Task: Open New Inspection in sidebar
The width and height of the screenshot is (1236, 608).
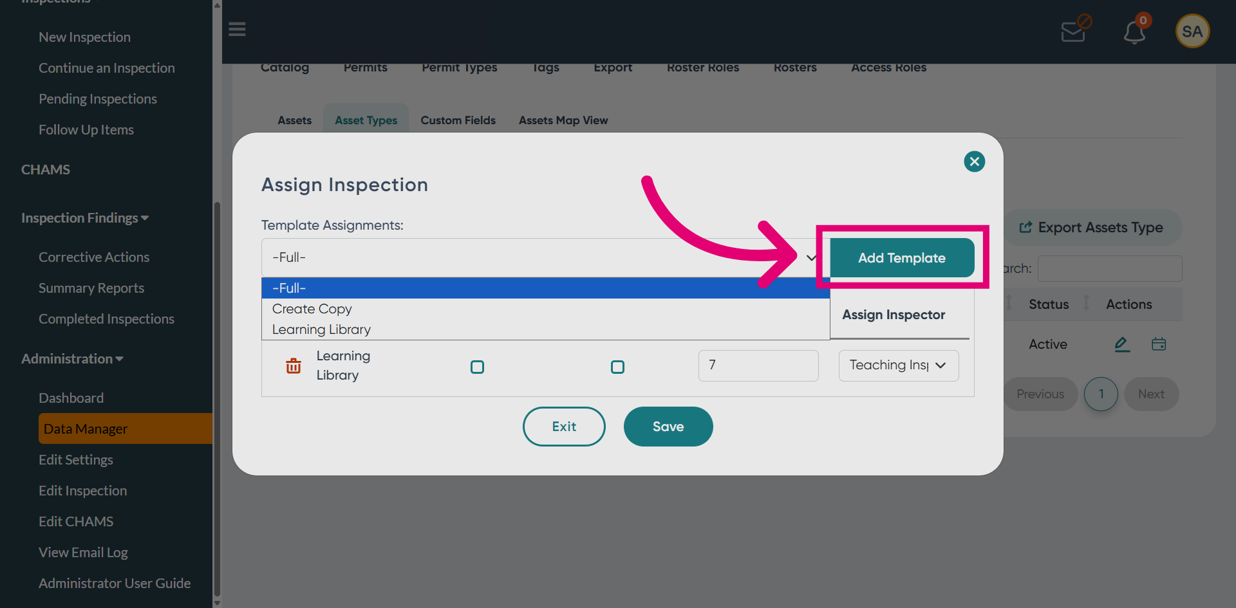Action: 84,37
